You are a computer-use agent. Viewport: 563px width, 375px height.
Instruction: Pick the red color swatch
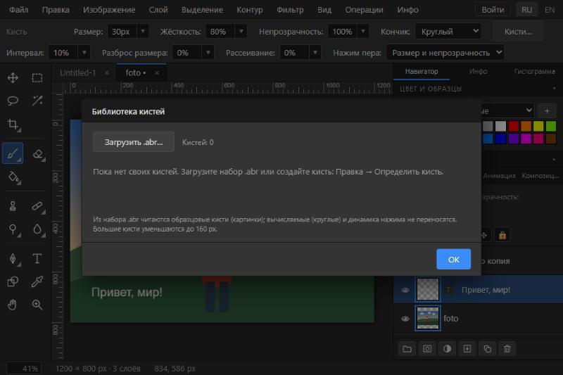514,126
